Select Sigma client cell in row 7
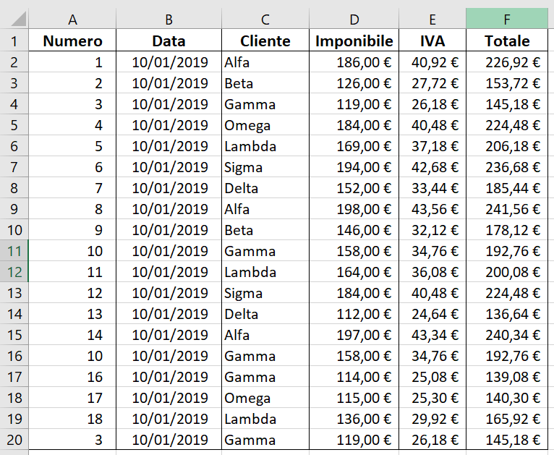Viewport: 554px width, 455px height. (265, 167)
